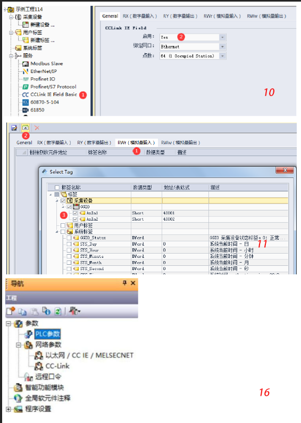The width and height of the screenshot is (301, 423).
Task: Click the copy icon in 导航 toolbar
Action: pyautogui.click(x=22, y=311)
